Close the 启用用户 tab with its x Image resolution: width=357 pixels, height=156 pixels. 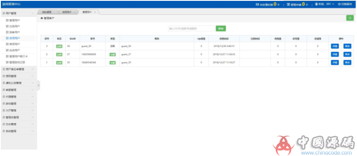click(75, 12)
